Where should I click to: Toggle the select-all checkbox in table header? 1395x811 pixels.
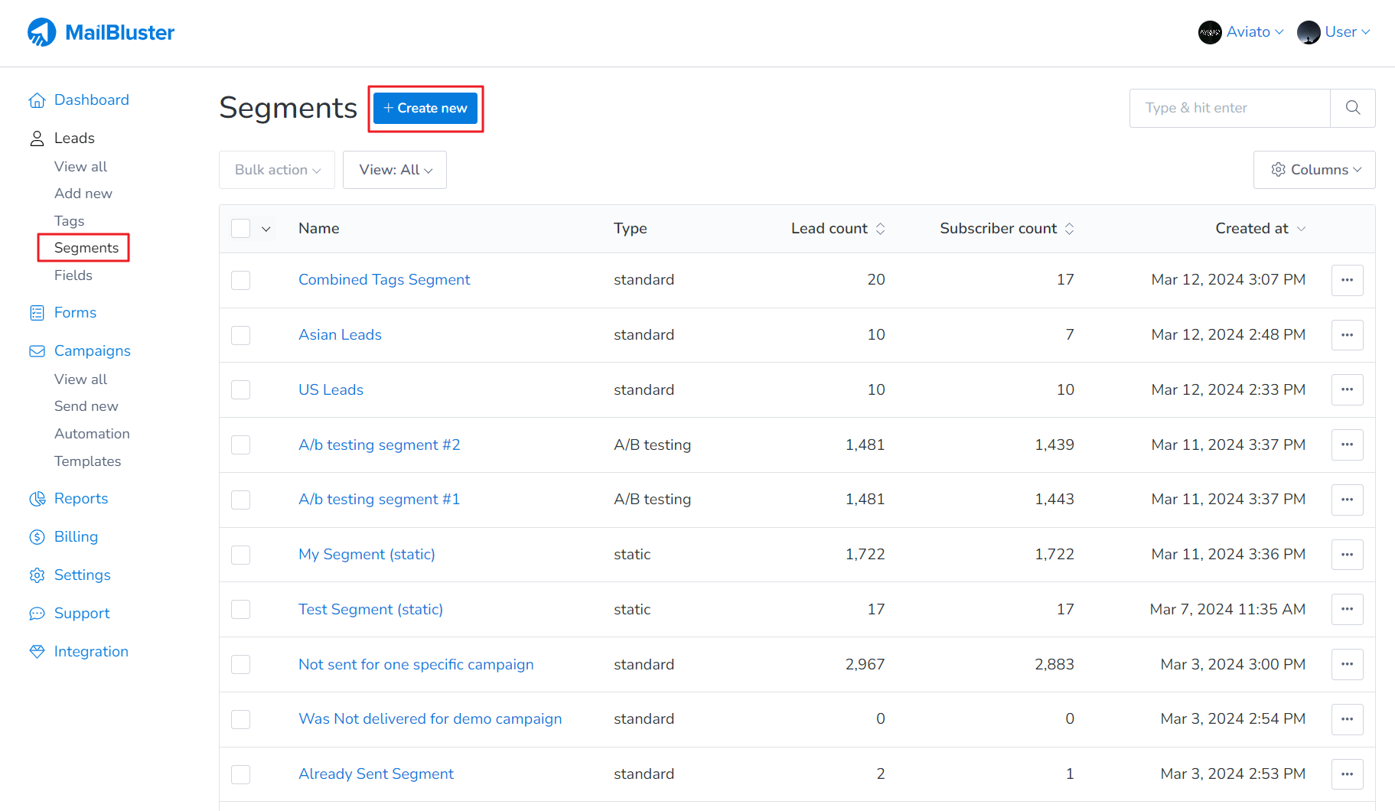[241, 229]
